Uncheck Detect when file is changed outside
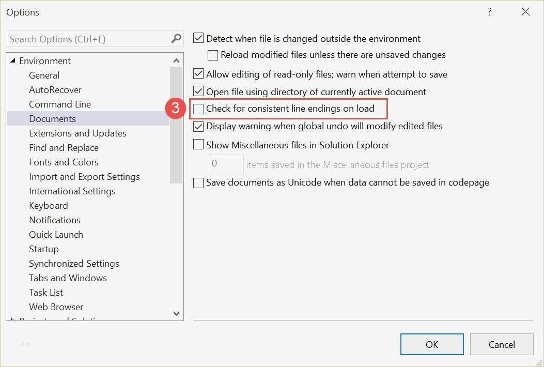 click(x=198, y=38)
